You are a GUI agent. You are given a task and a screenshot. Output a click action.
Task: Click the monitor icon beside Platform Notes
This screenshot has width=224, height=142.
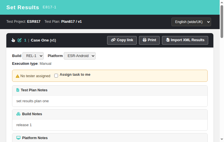pos(18,138)
